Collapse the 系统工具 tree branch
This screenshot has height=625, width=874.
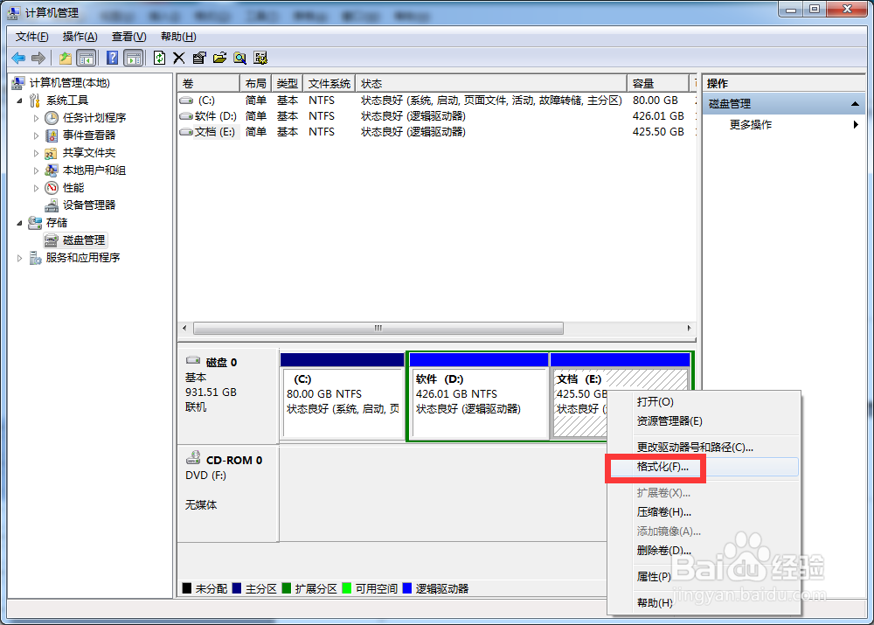pyautogui.click(x=18, y=100)
